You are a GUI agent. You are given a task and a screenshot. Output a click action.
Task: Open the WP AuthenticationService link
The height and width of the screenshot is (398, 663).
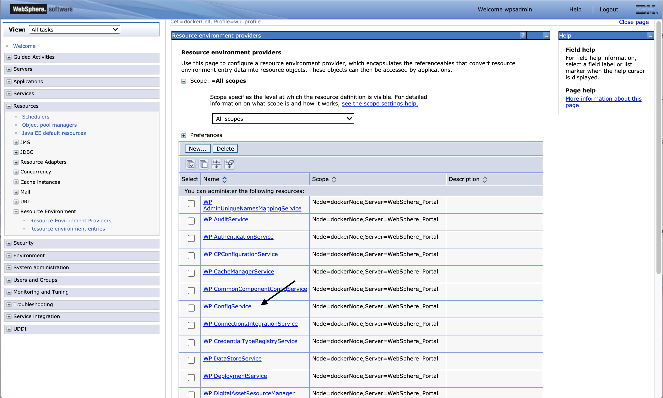pyautogui.click(x=238, y=237)
